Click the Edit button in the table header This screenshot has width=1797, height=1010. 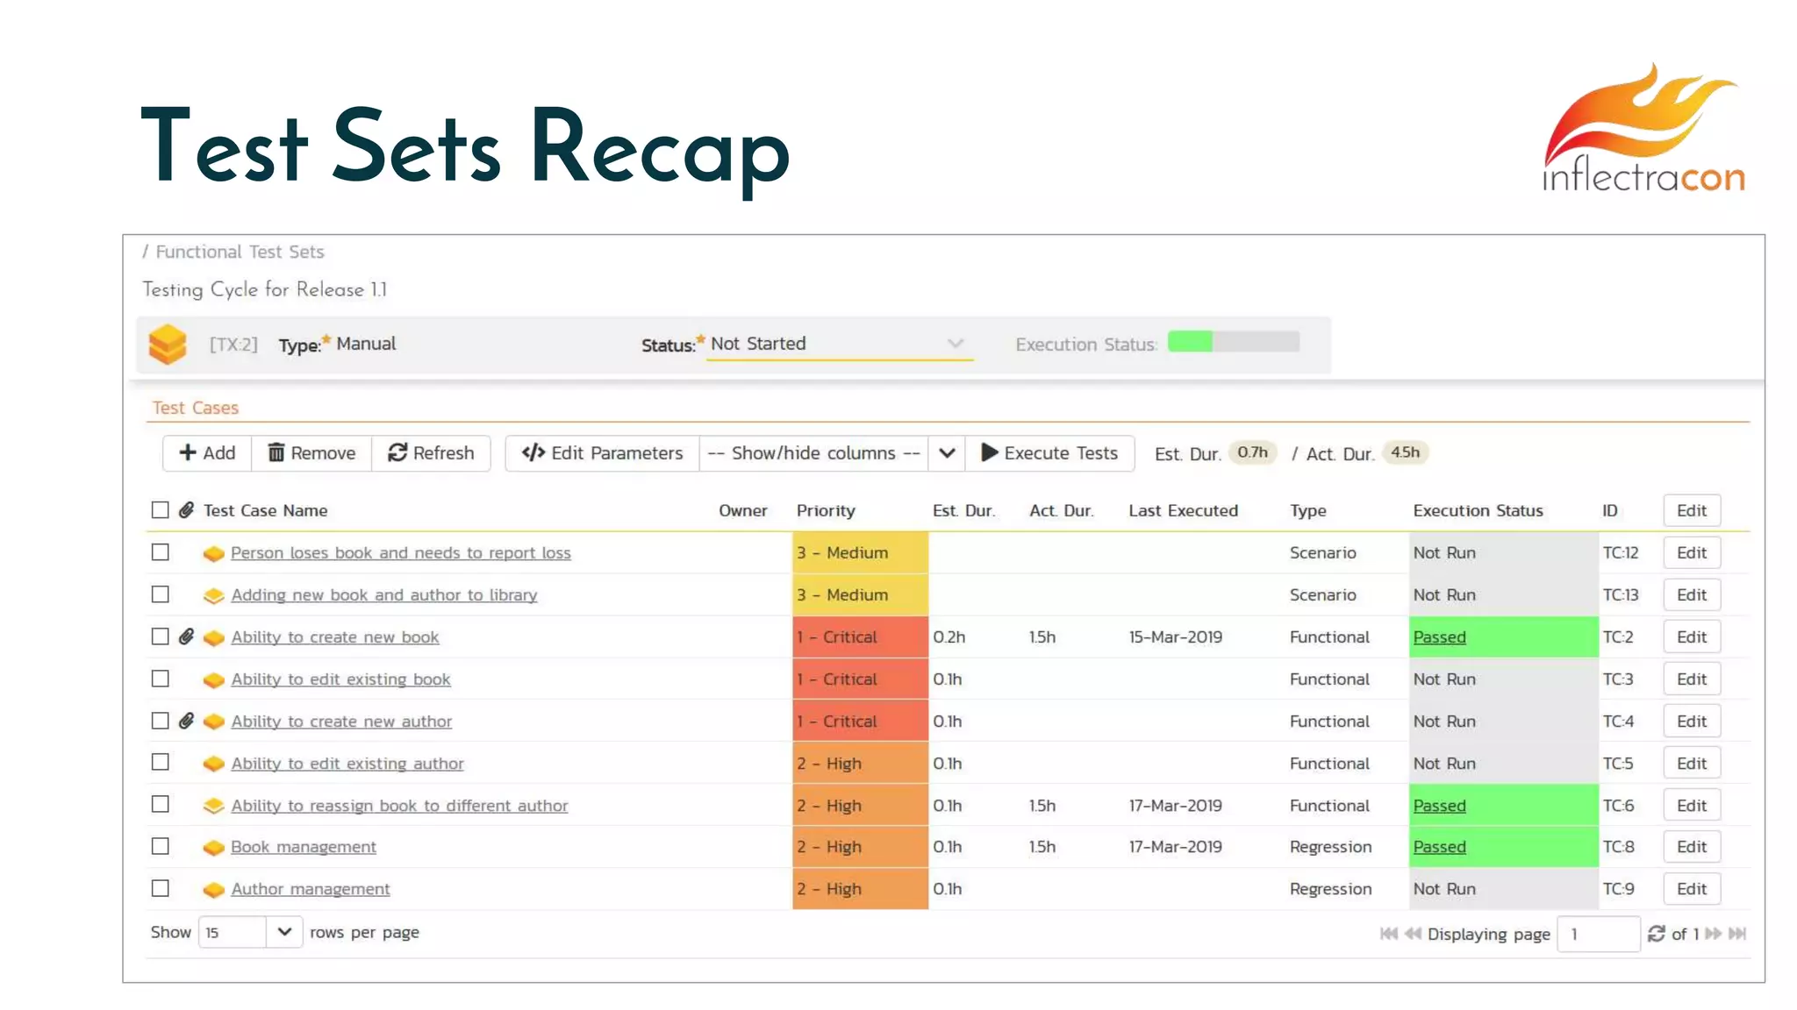click(x=1692, y=510)
